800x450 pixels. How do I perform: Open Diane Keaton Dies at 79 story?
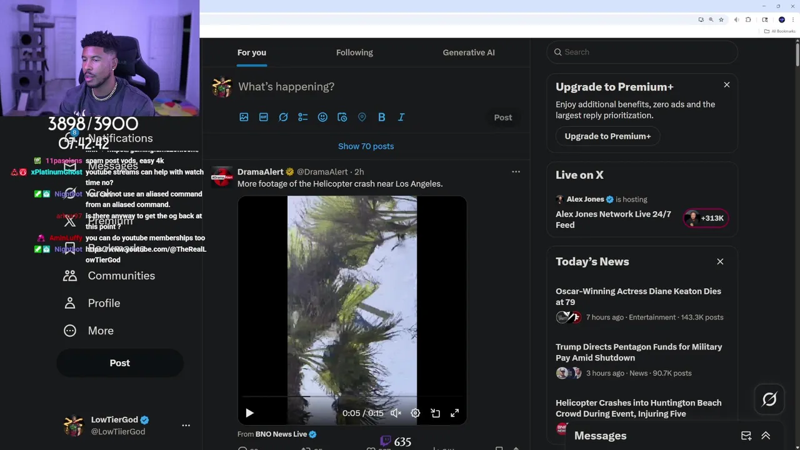pyautogui.click(x=638, y=296)
